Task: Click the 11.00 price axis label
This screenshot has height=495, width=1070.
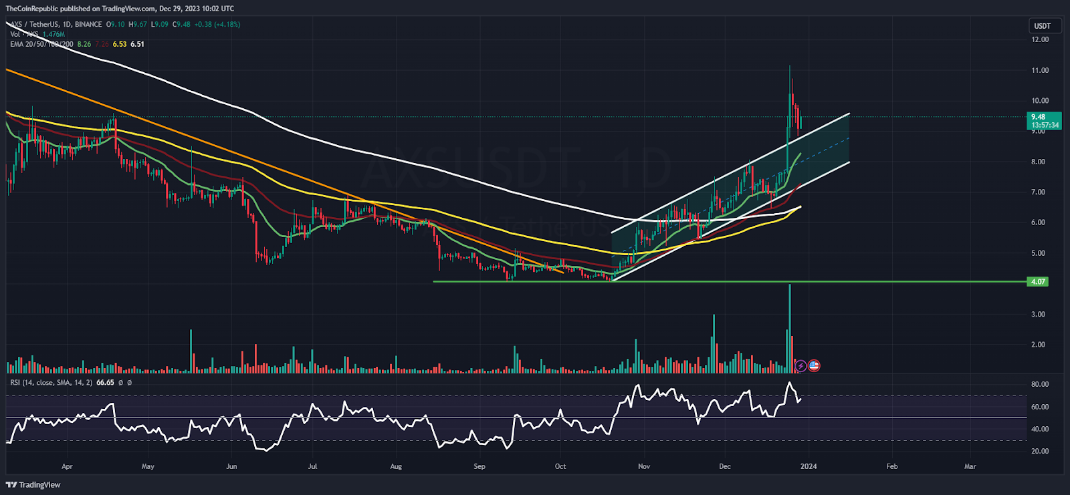Action: 1040,70
